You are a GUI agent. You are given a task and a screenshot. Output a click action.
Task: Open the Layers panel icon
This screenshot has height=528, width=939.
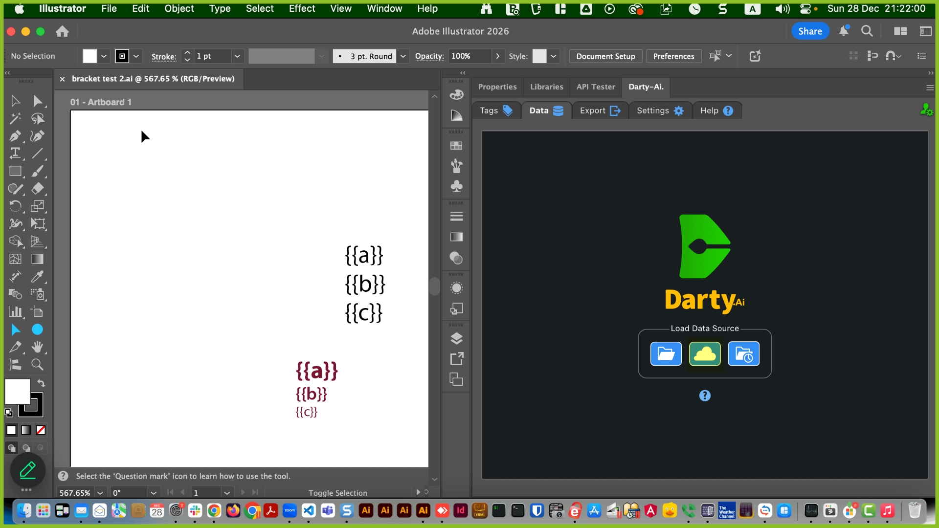(x=456, y=338)
